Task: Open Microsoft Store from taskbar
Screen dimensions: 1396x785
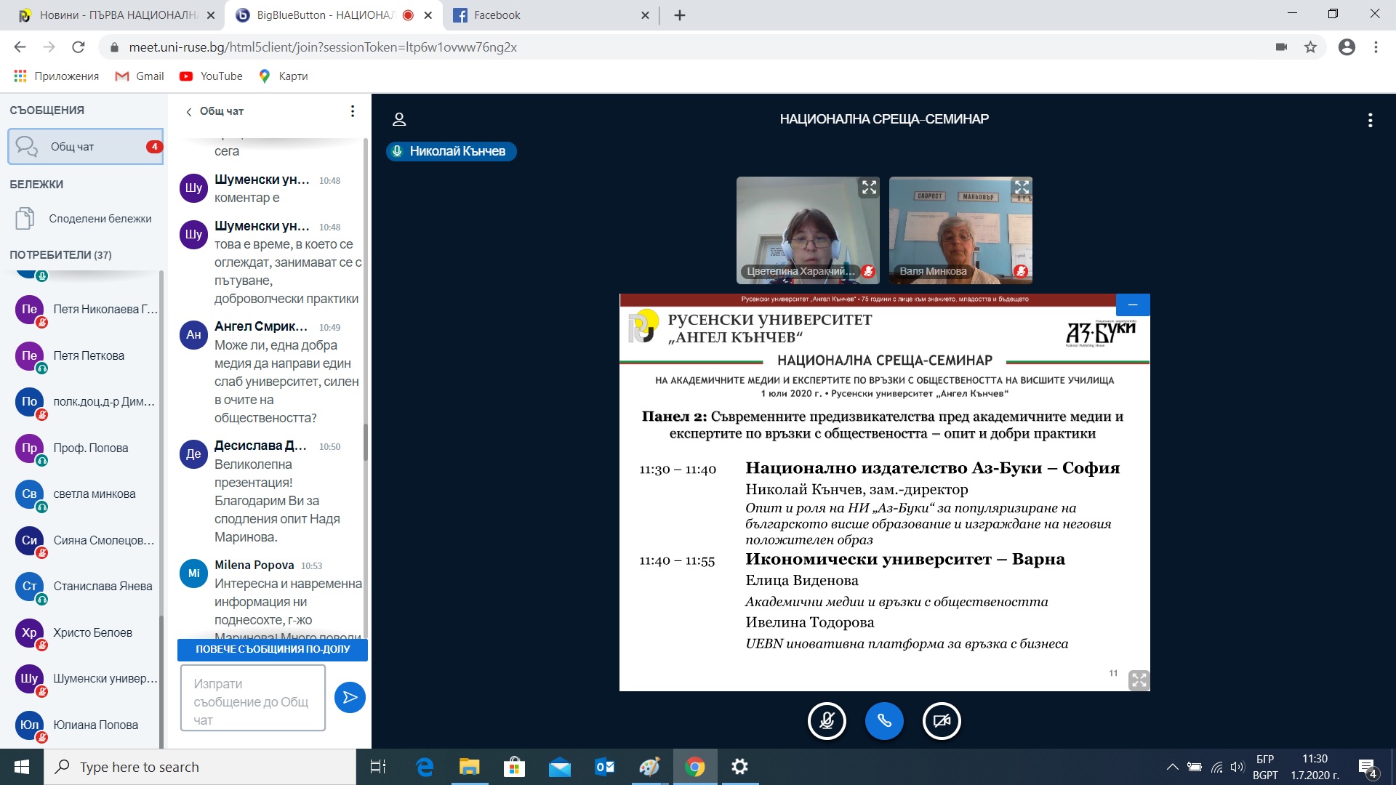Action: click(514, 768)
